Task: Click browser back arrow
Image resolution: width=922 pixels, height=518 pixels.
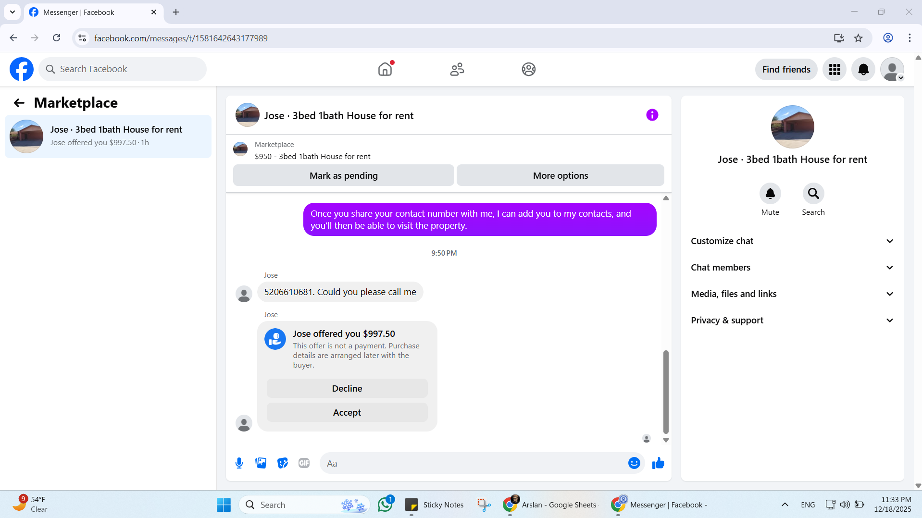Action: point(13,38)
